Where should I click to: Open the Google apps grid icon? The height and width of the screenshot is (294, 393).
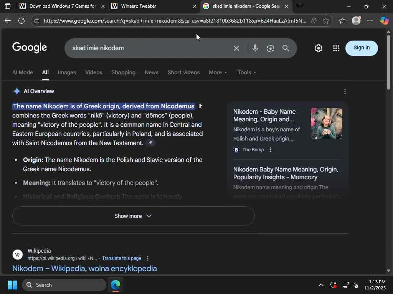pos(336,48)
